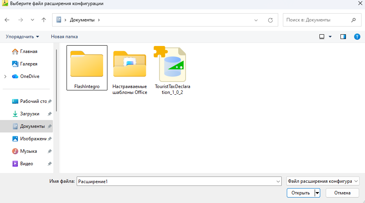Open view options dropdown arrow
The height and width of the screenshot is (203, 365).
point(330,37)
